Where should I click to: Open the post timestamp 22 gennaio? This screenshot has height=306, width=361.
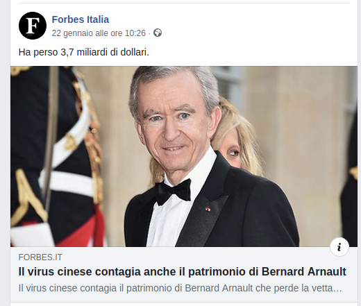click(99, 33)
